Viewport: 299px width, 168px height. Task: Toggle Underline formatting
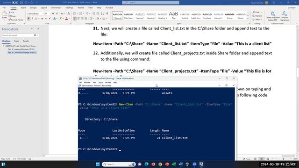coord(36,19)
